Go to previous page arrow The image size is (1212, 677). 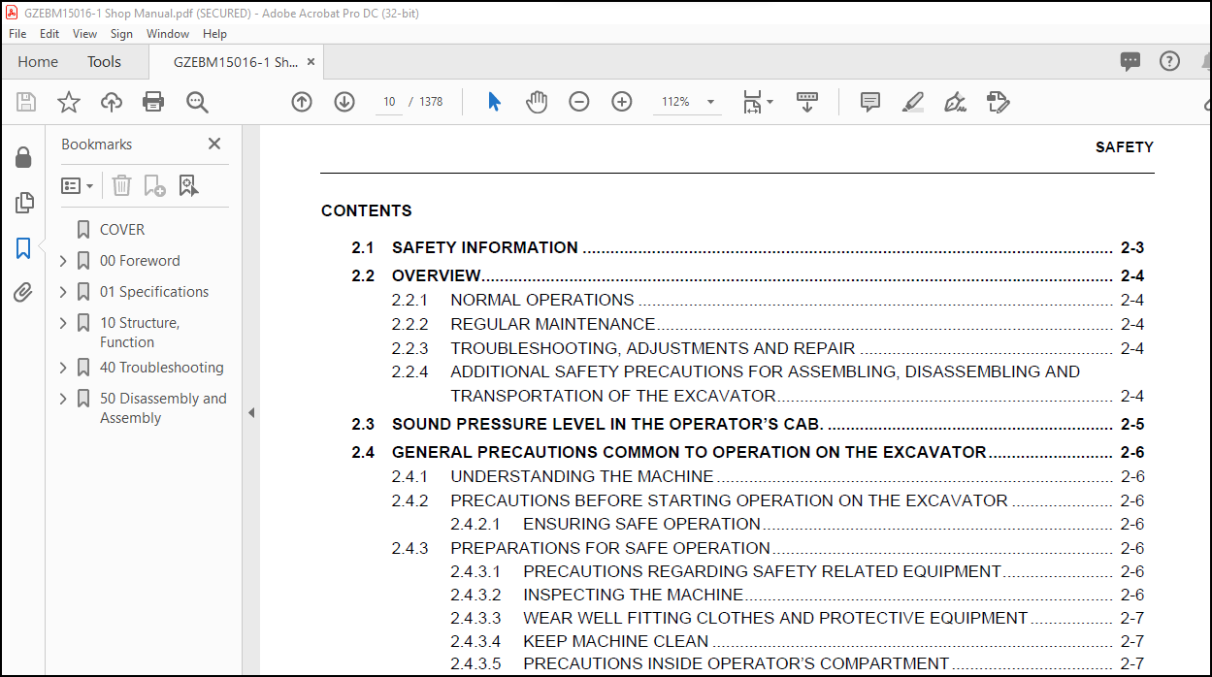tap(302, 102)
